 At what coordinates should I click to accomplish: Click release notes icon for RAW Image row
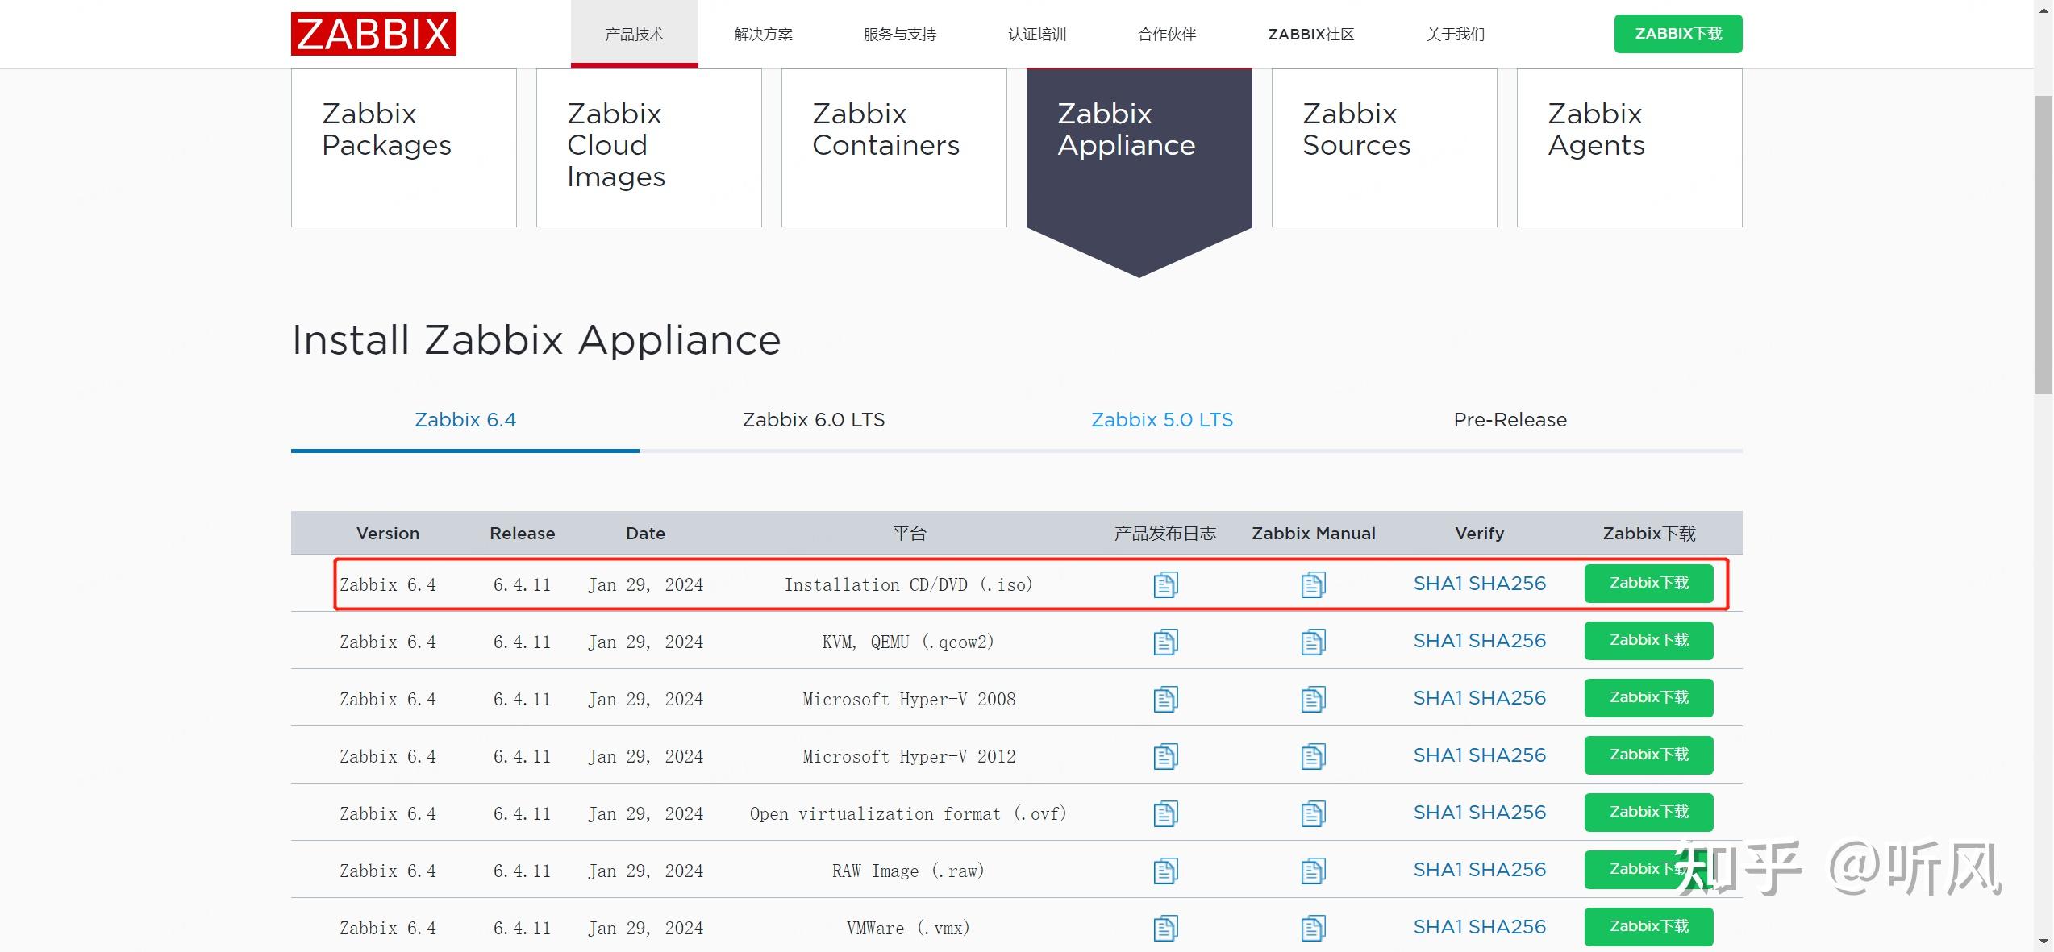[x=1165, y=870]
